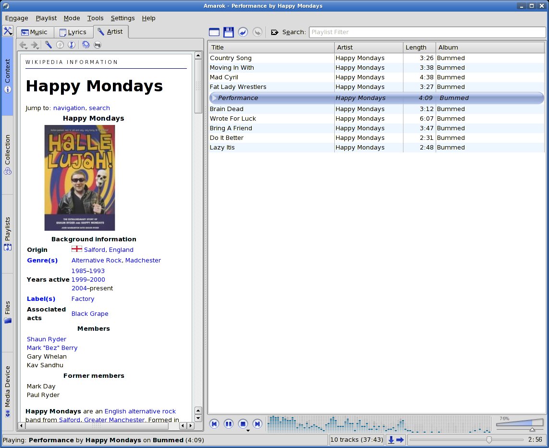Open the Playlist menu
The image size is (549, 448).
click(x=46, y=18)
